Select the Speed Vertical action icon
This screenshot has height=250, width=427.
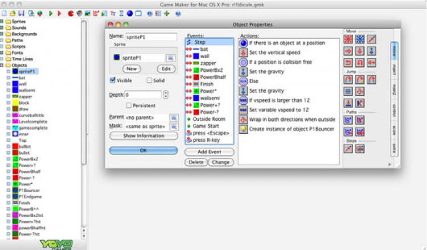(360, 51)
